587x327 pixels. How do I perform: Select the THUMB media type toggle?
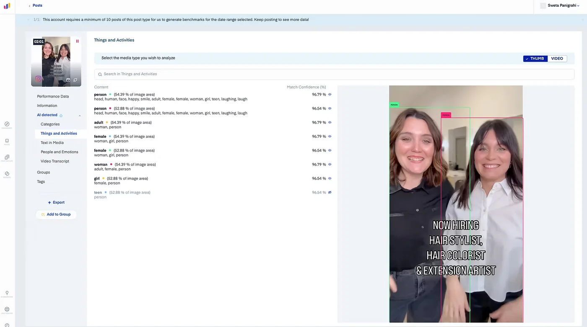(x=535, y=59)
